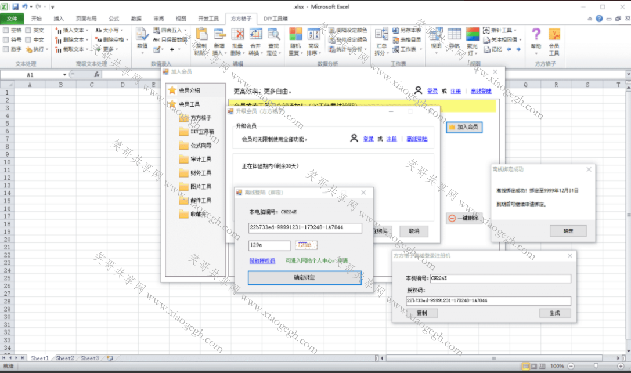Tick the 中文 checkbox
Screen dimensions: 631x373
pyautogui.click(x=28, y=40)
